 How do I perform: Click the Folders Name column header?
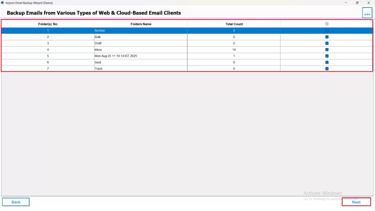pyautogui.click(x=141, y=23)
